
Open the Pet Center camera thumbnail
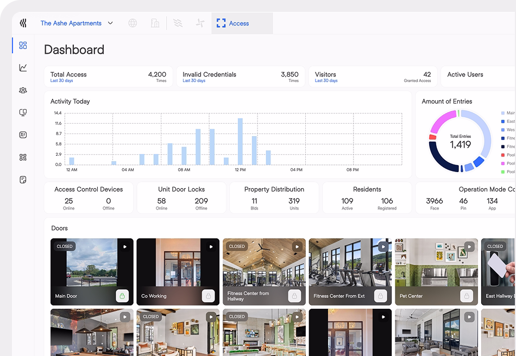(x=436, y=272)
